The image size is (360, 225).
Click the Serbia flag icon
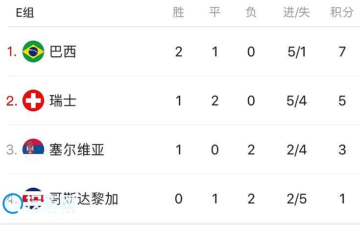coord(33,150)
